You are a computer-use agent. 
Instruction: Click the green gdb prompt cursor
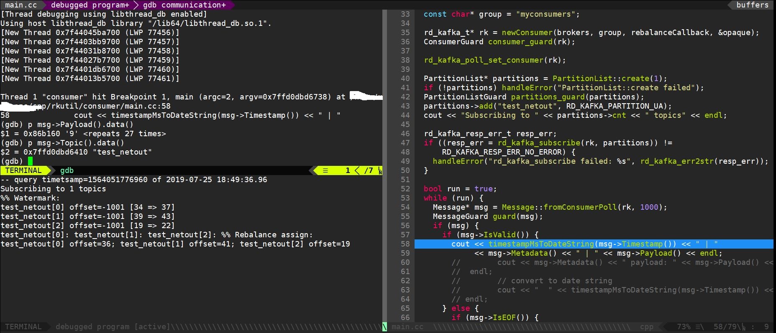point(30,161)
